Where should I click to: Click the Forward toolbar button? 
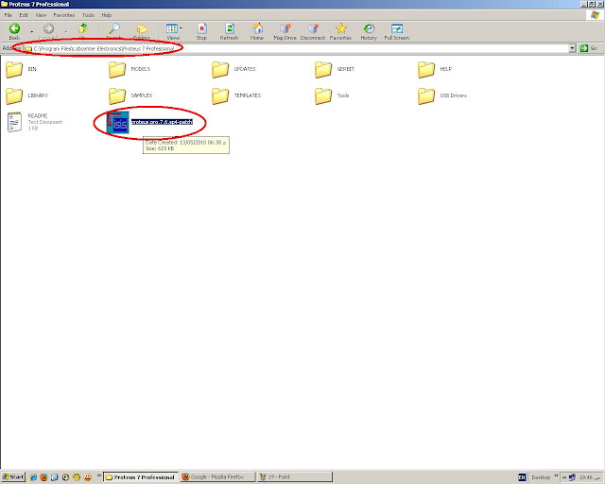[48, 31]
